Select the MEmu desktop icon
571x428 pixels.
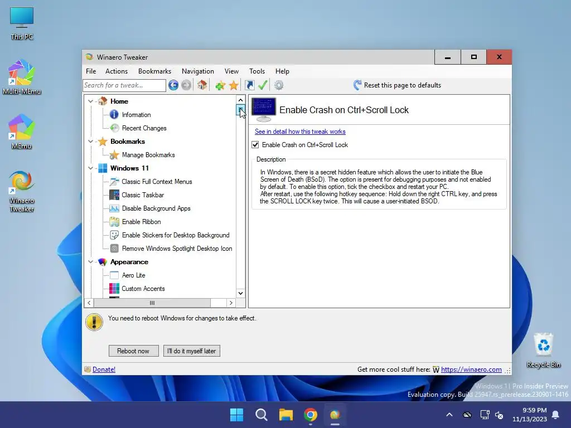[x=22, y=132]
